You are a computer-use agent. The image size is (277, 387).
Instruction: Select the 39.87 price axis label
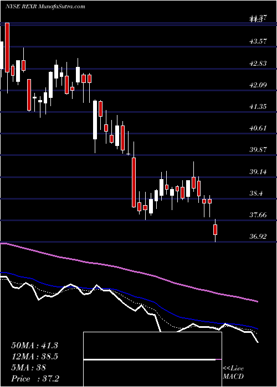[258, 150]
